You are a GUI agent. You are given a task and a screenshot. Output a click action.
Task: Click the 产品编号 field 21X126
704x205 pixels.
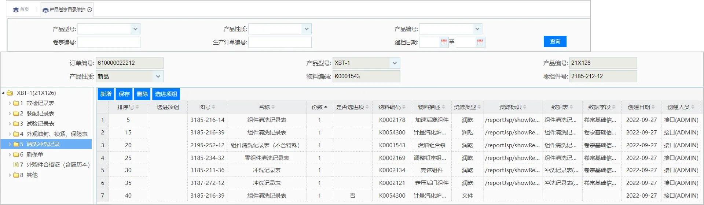pos(603,63)
